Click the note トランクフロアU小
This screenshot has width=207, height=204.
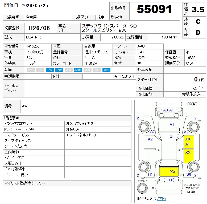pos(18,124)
